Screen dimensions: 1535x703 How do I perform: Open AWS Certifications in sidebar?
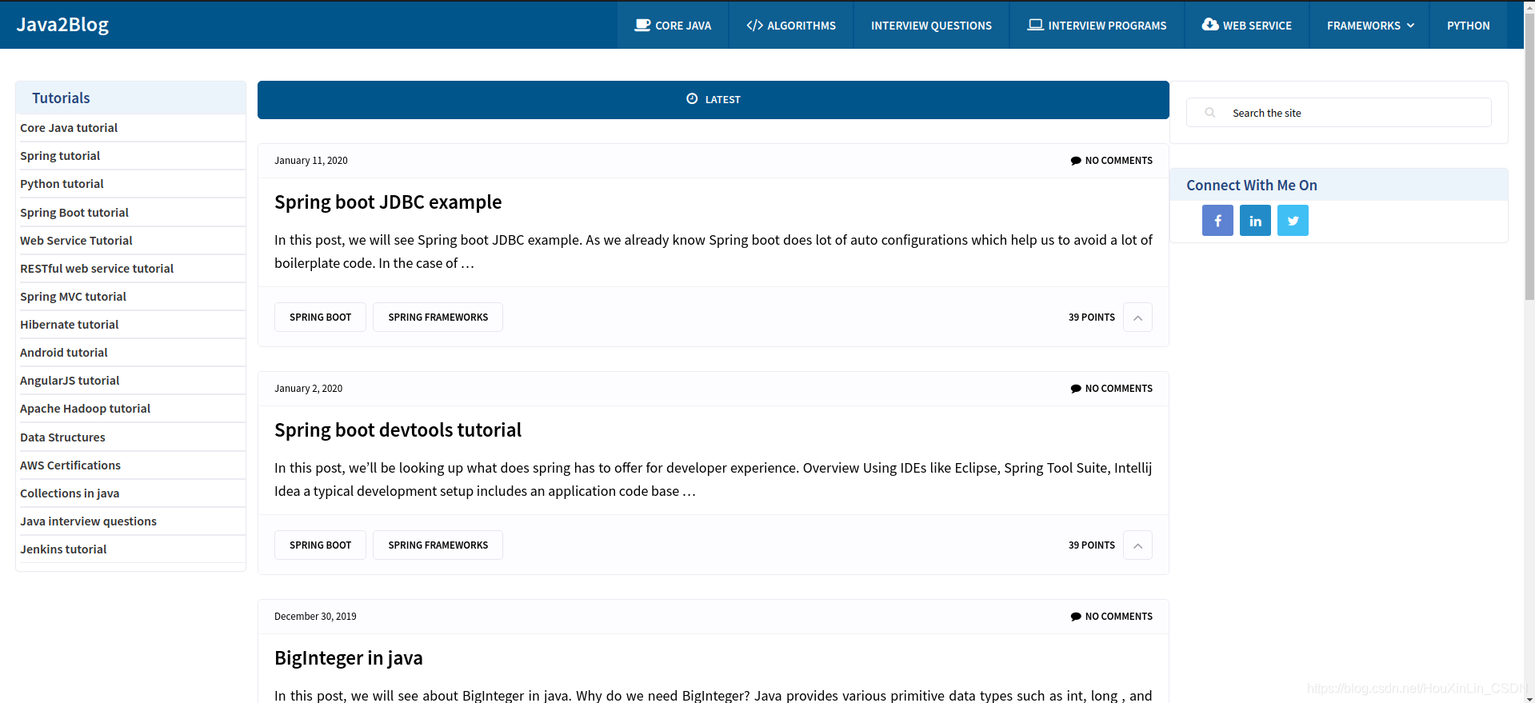(70, 465)
